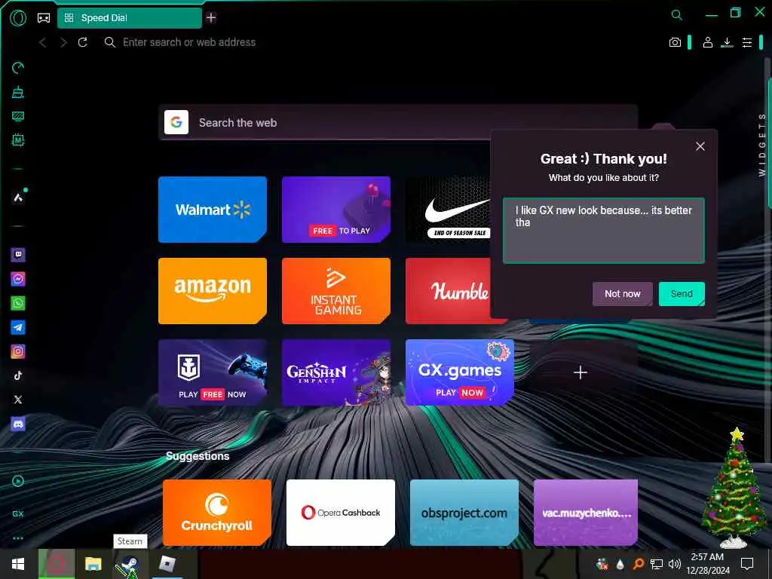Image resolution: width=772 pixels, height=579 pixels.
Task: Close the feedback popup
Action: pyautogui.click(x=700, y=146)
